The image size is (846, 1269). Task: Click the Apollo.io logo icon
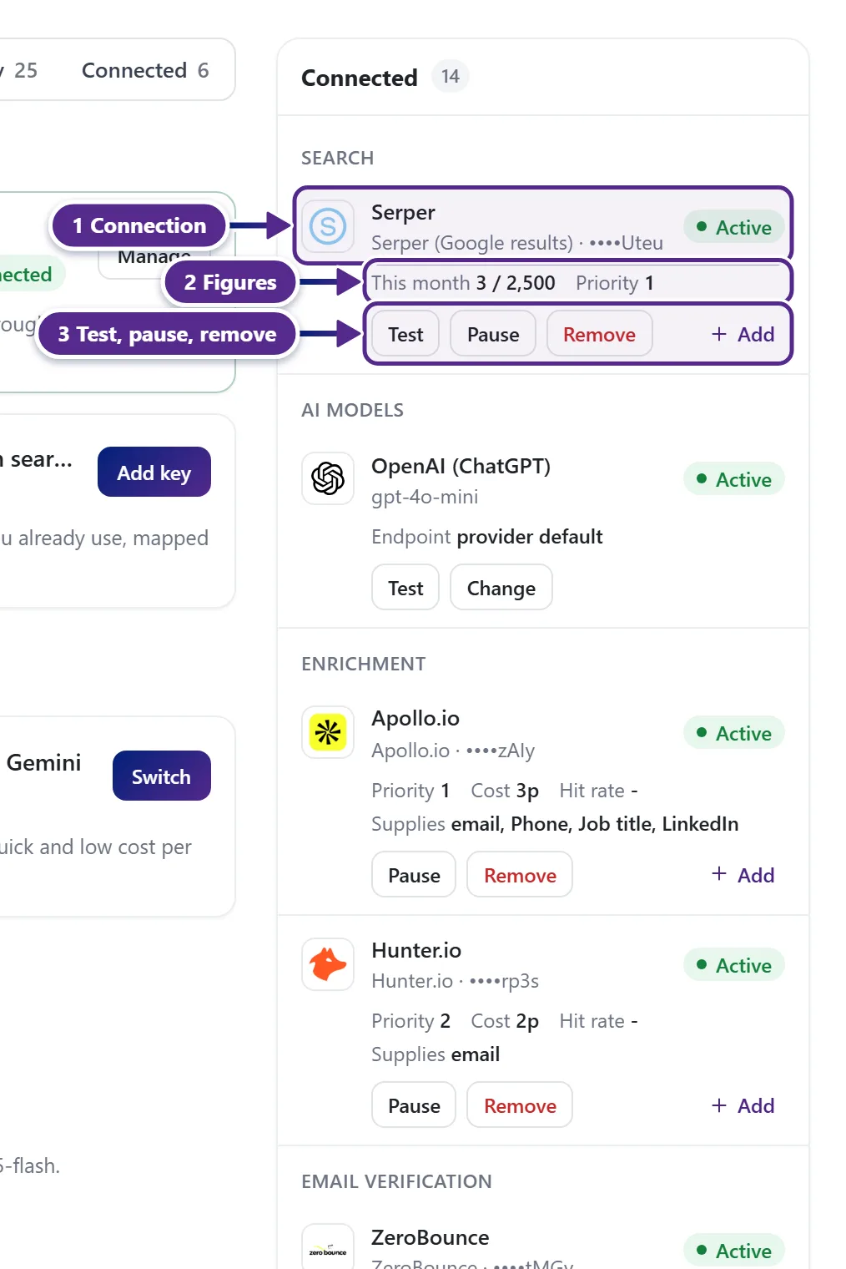coord(328,732)
